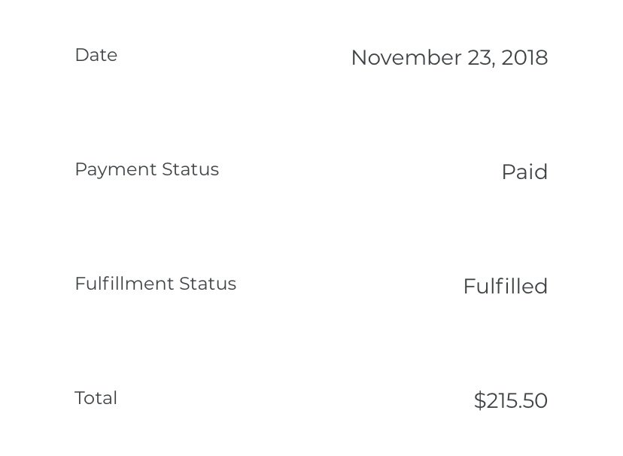623x456 pixels.
Task: Click the year 2018 in the date
Action: pos(524,58)
